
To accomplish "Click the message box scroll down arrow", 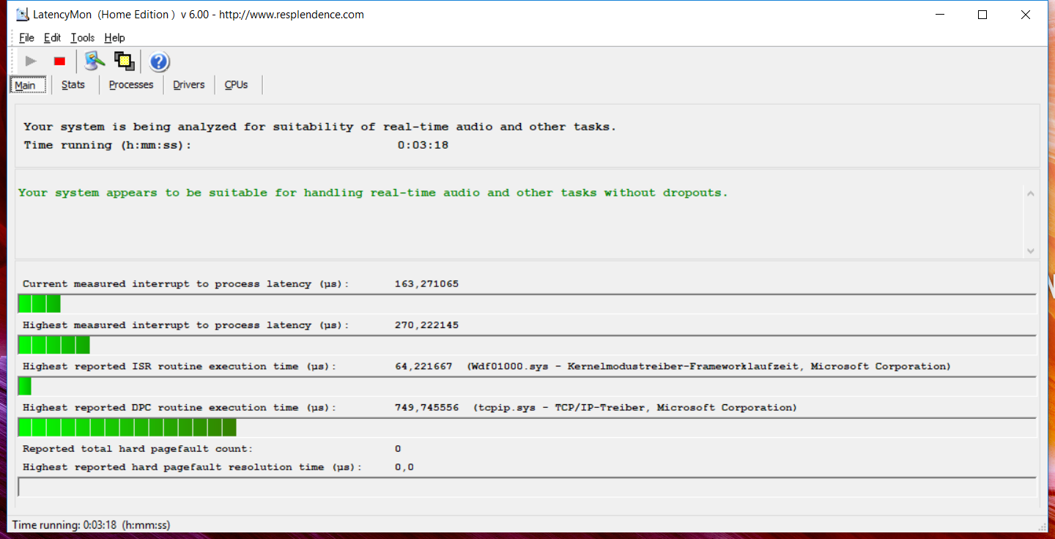I will point(1031,250).
